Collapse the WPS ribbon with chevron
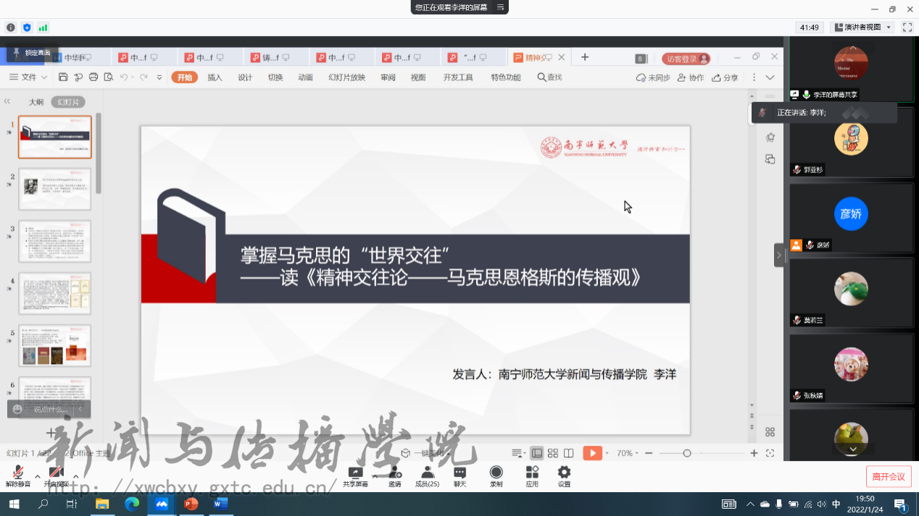This screenshot has height=516, width=919. click(770, 77)
